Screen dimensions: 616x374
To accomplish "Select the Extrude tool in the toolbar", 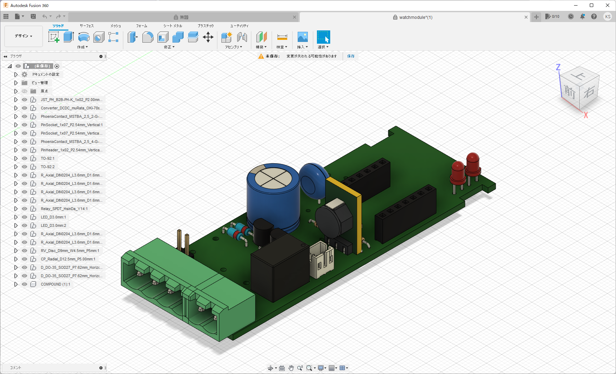I will point(69,37).
